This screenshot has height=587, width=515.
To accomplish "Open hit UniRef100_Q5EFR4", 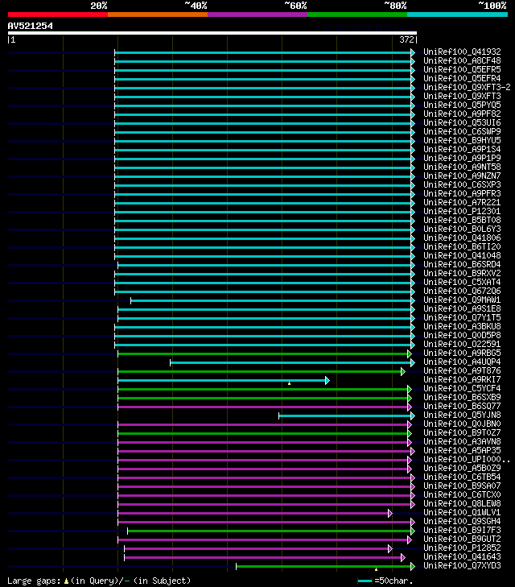I will point(462,78).
